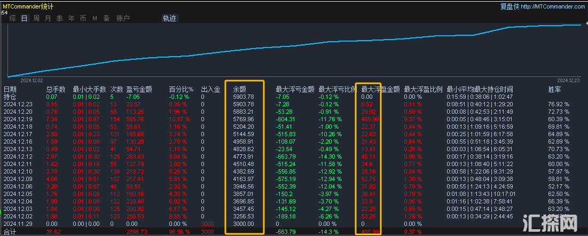Open the 周 weekly tab
Viewport: 588px width, 236px height.
(36, 18)
